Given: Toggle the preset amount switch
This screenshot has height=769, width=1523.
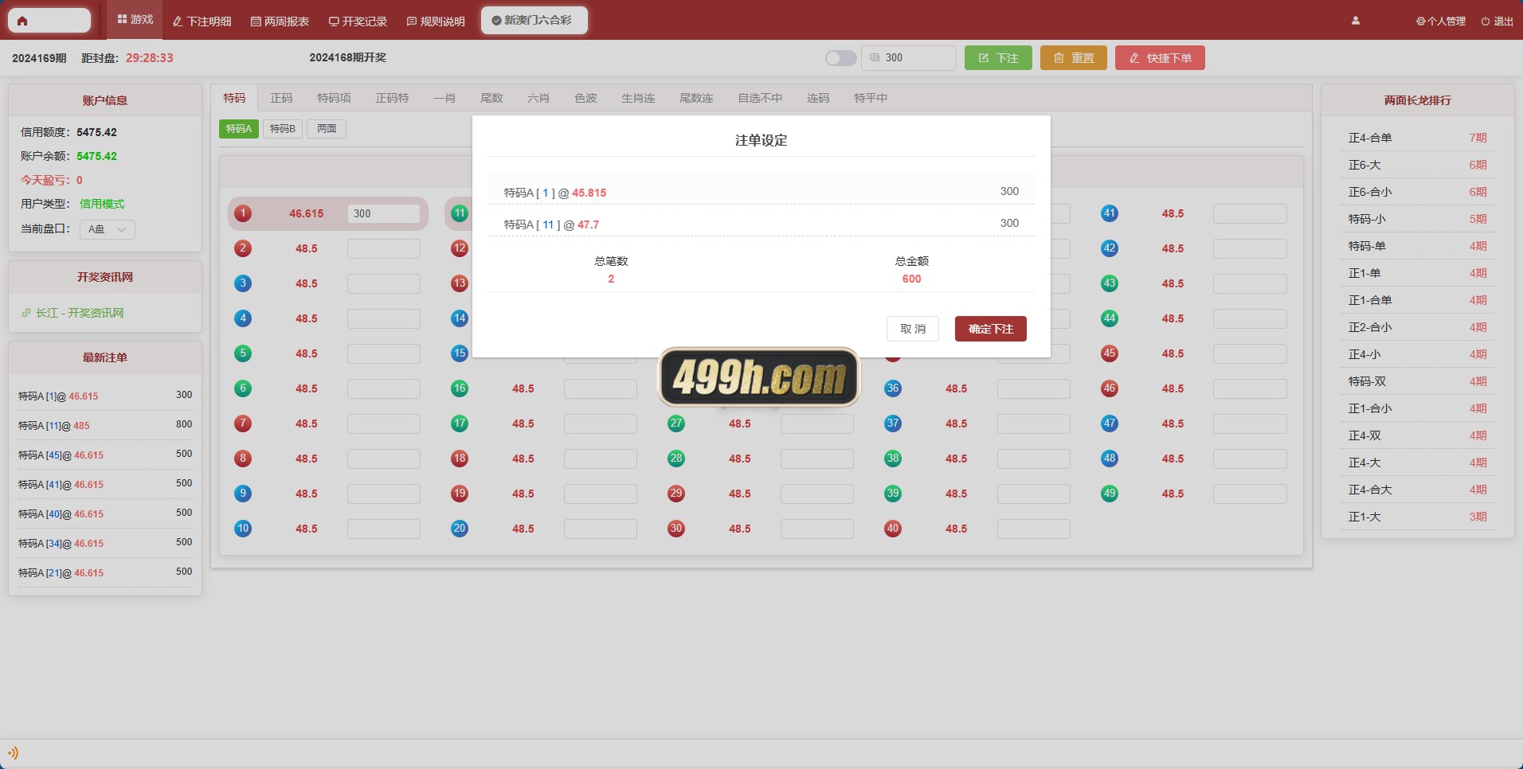Looking at the screenshot, I should point(840,58).
